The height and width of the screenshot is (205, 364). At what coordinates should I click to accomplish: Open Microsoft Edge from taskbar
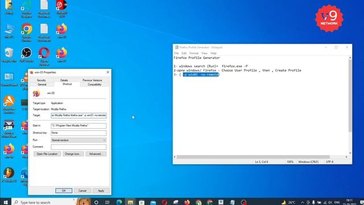[119, 202]
